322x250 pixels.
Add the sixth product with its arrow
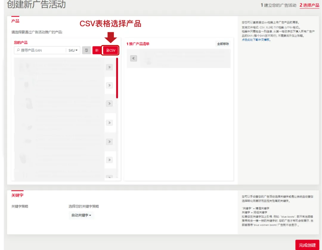[x=109, y=160]
